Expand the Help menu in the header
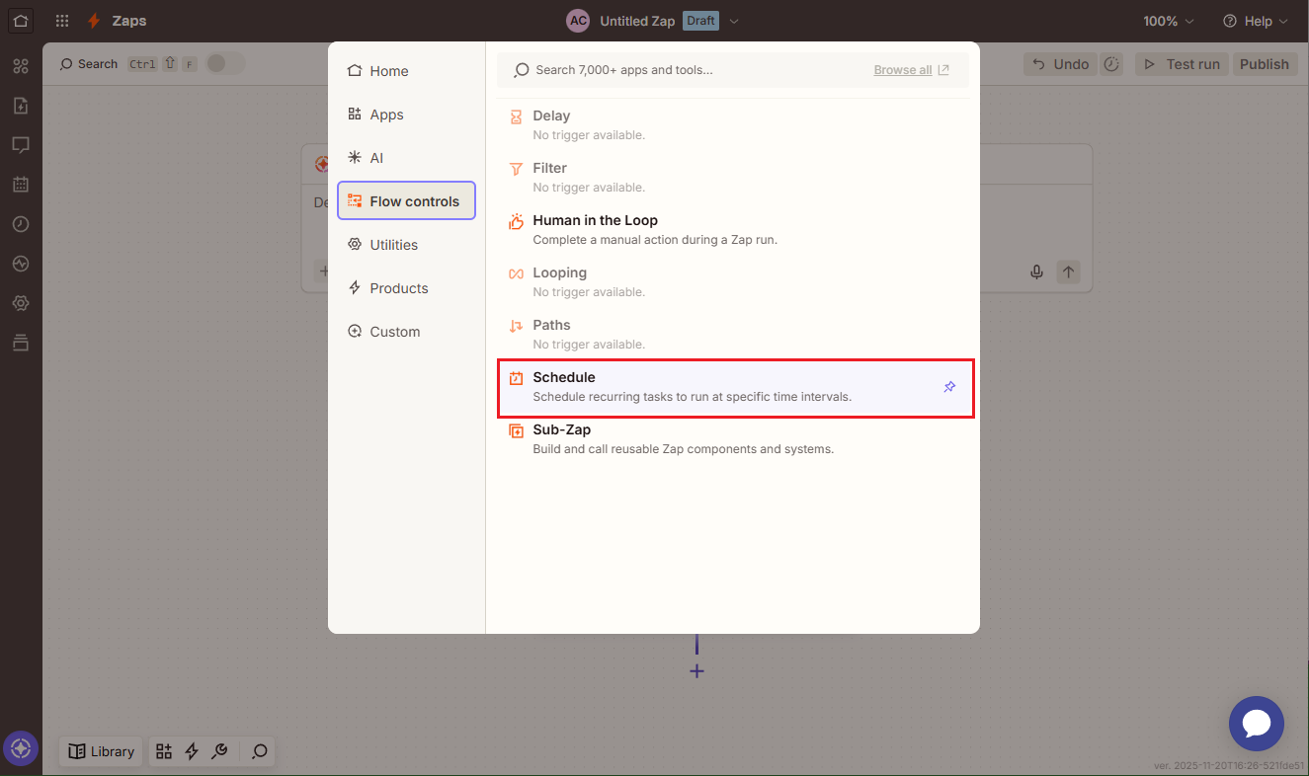 [1256, 21]
